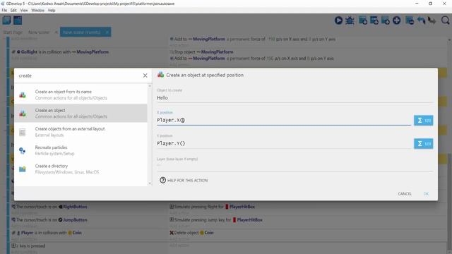Switch to the Start Page tab
The image size is (452, 254).
tap(13, 32)
